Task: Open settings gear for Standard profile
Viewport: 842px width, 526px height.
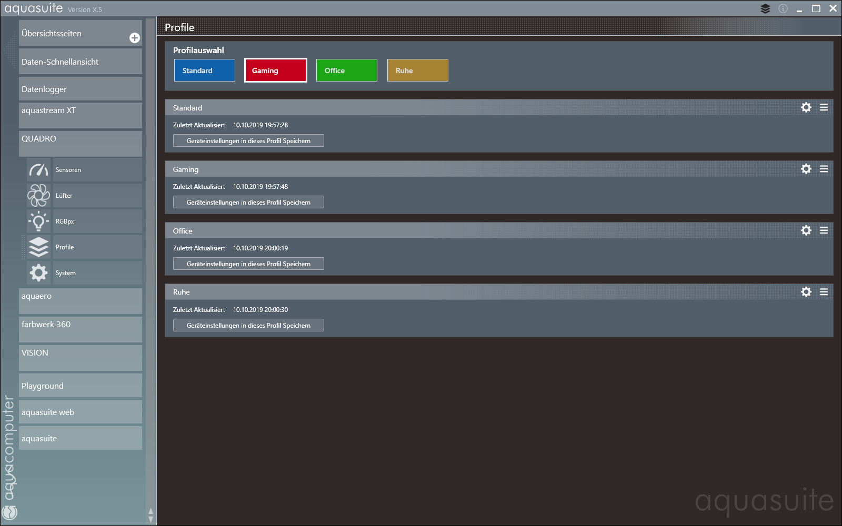Action: click(806, 107)
